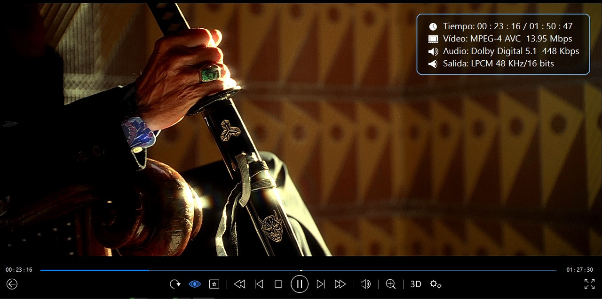Click the remaining time -01:27:30
The height and width of the screenshot is (299, 602).
(579, 270)
